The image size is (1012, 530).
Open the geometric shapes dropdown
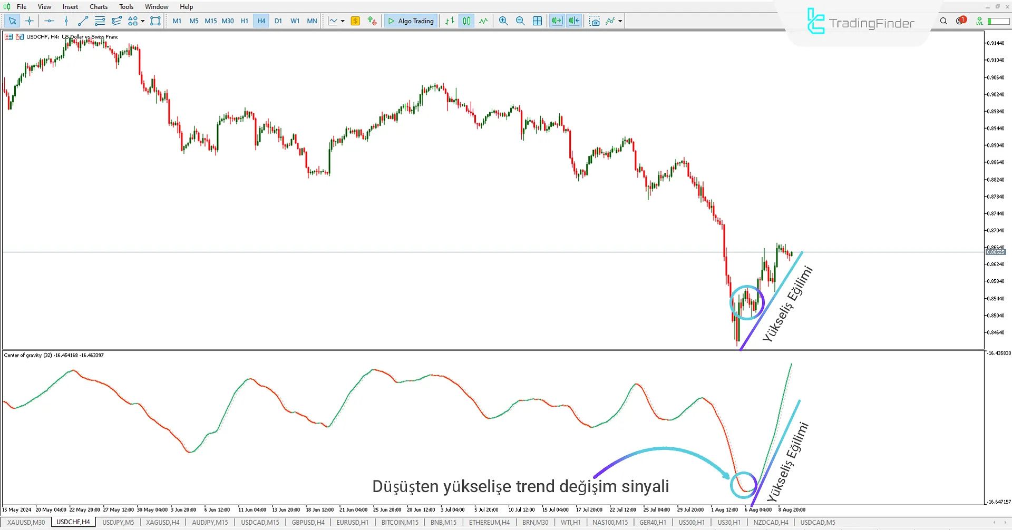pos(142,21)
